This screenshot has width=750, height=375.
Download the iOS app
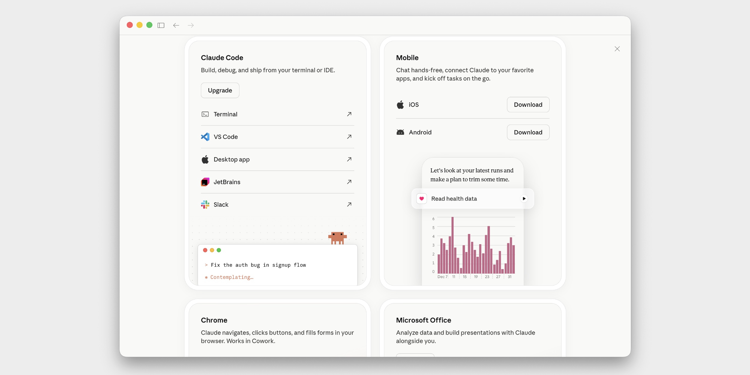[x=528, y=105]
